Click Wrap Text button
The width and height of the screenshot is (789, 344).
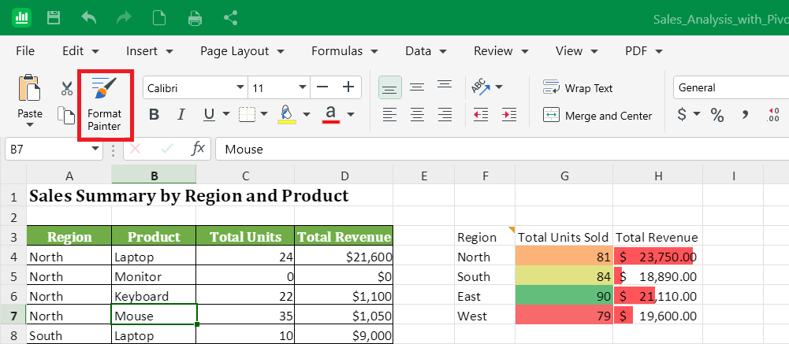click(x=578, y=88)
